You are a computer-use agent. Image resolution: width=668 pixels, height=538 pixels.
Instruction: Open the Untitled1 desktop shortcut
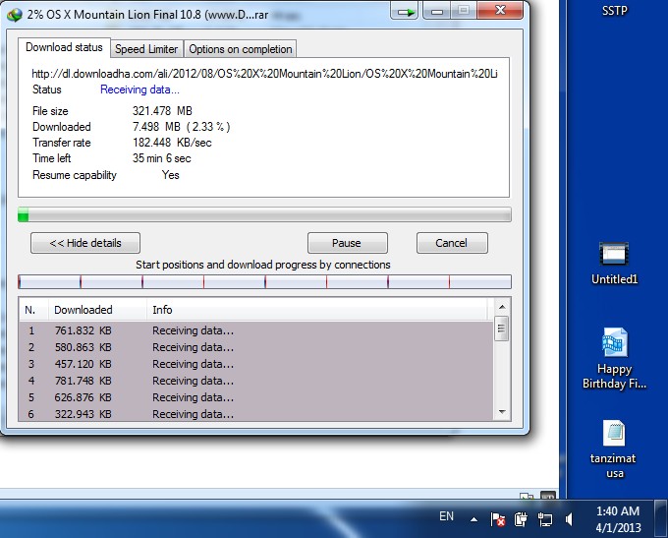pyautogui.click(x=614, y=264)
